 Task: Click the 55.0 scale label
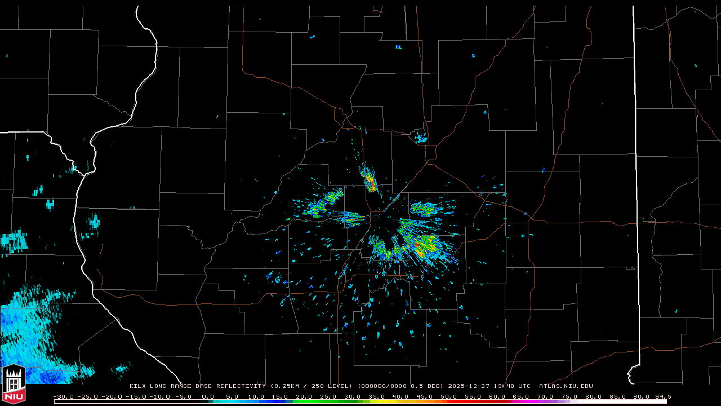pos(474,396)
